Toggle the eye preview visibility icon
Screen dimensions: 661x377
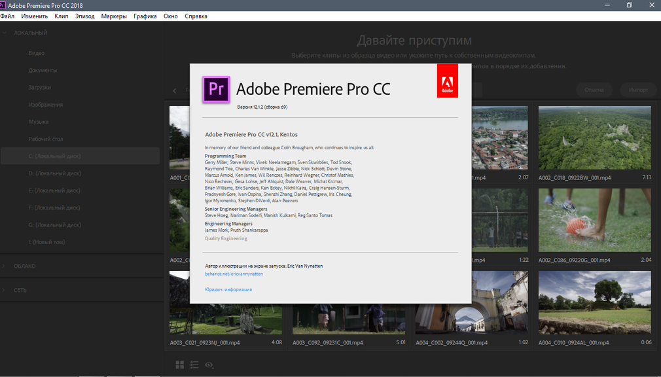click(209, 365)
